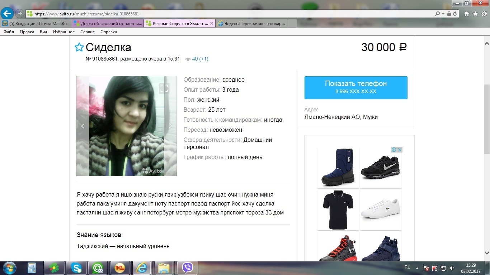Open the ad info icon above the shoes
Image resolution: width=490 pixels, height=275 pixels.
click(394, 150)
